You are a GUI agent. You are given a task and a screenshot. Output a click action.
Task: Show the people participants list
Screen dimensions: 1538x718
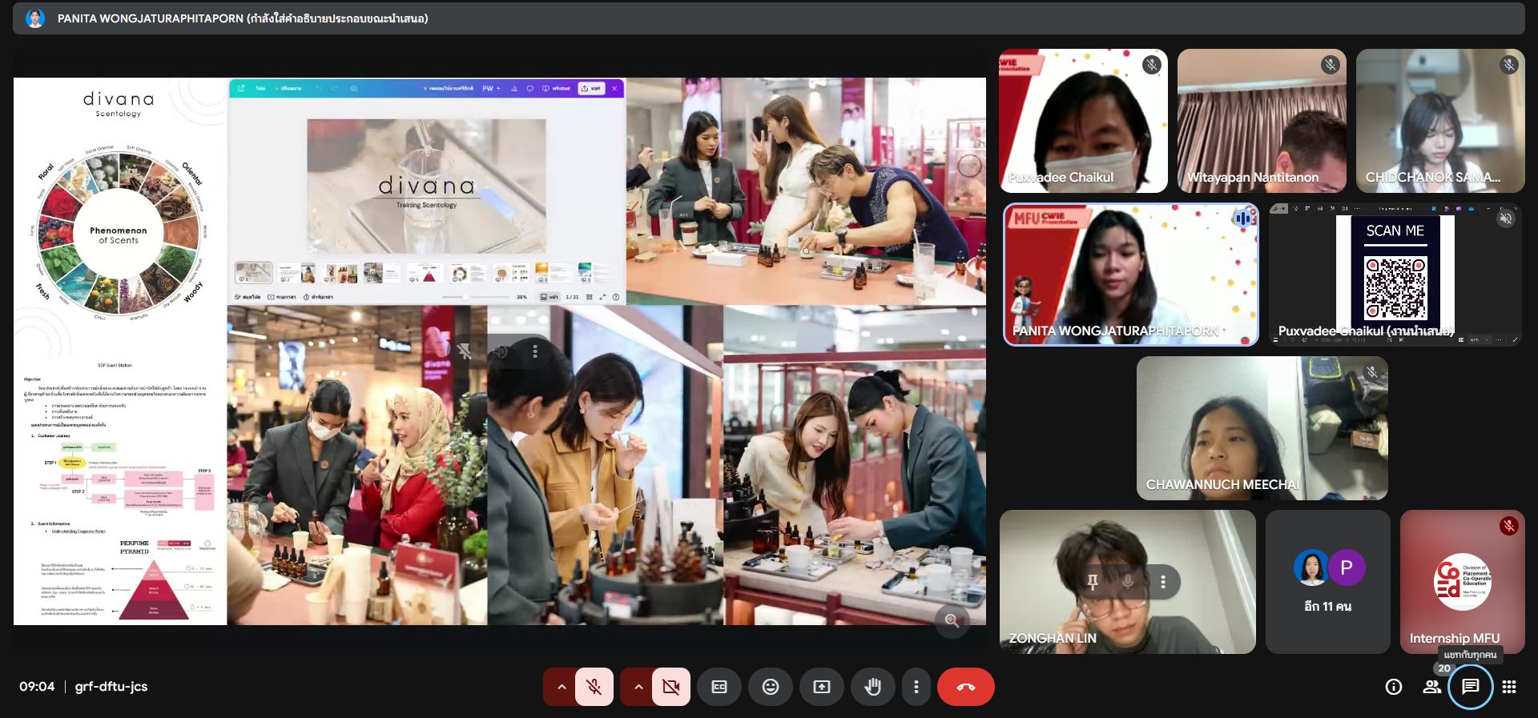(x=1431, y=687)
